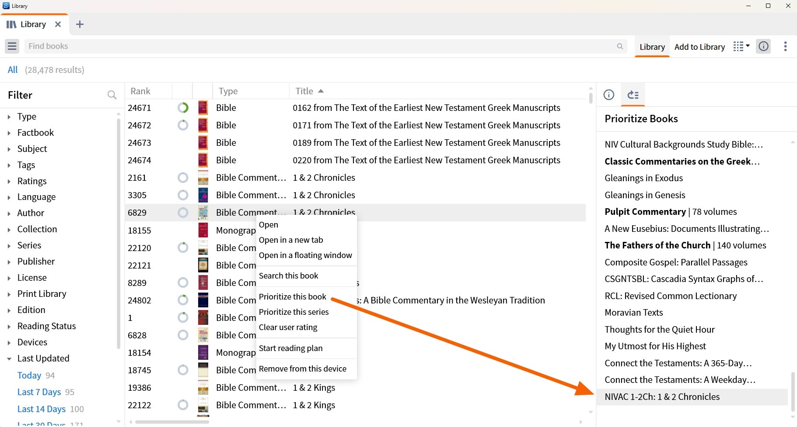Screen dimensions: 797x427
Task: Click the All results link
Action: click(x=13, y=70)
